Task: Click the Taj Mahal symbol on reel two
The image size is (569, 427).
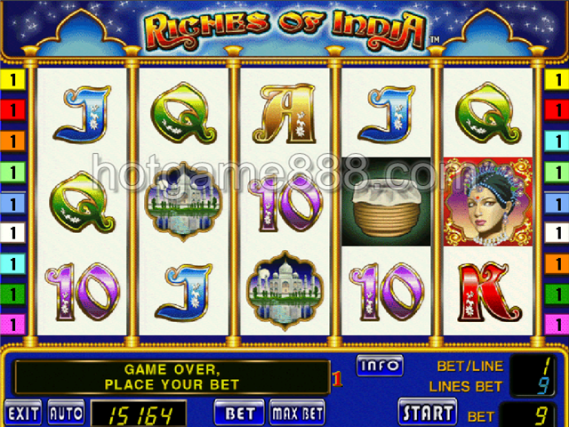Action: pos(183,202)
